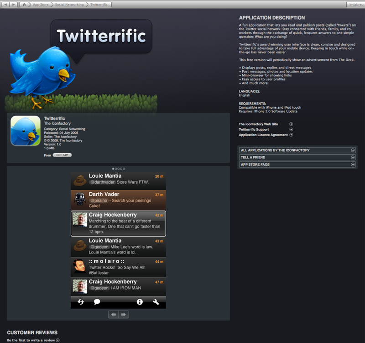Click the 'Darth Vader' tweet author name
Screen dimensions: 365x343
104,194
